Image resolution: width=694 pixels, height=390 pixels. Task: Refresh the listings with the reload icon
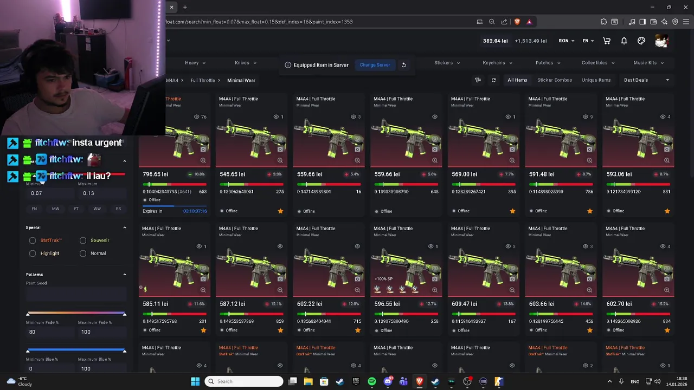(x=493, y=80)
